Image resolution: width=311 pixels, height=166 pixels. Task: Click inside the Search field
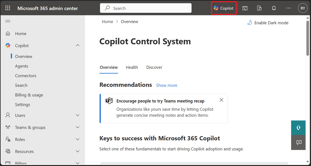145,8
